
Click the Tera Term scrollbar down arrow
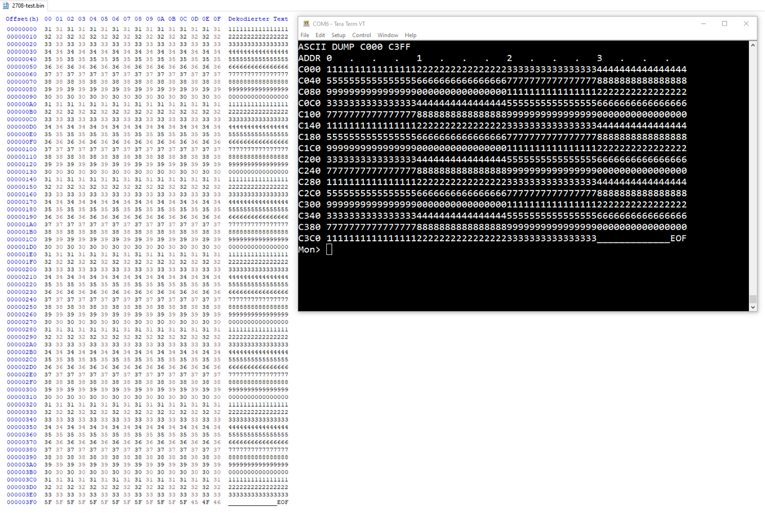click(x=753, y=306)
